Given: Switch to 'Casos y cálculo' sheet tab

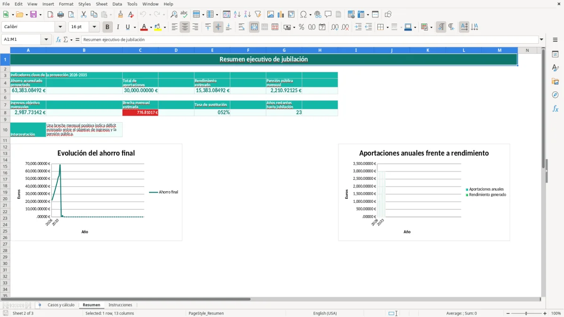Looking at the screenshot, I should point(61,305).
